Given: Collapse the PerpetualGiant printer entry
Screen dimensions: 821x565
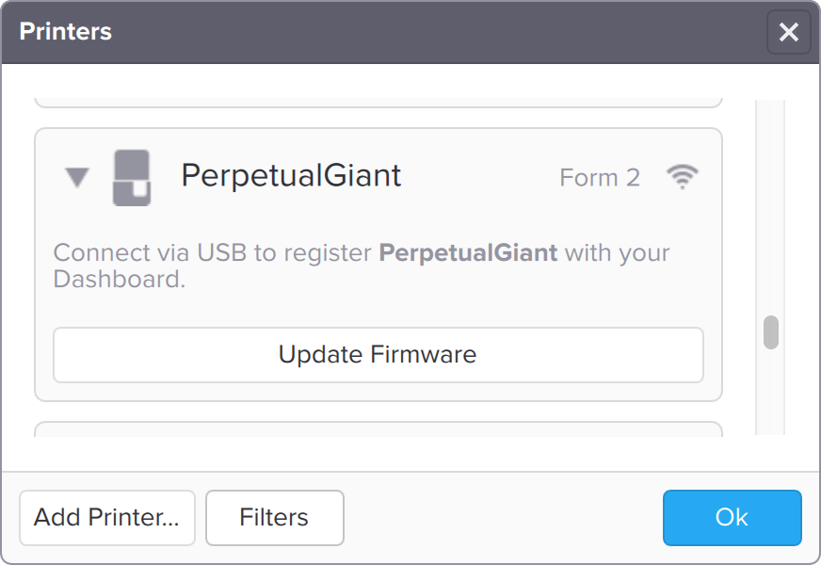Looking at the screenshot, I should pos(77,177).
